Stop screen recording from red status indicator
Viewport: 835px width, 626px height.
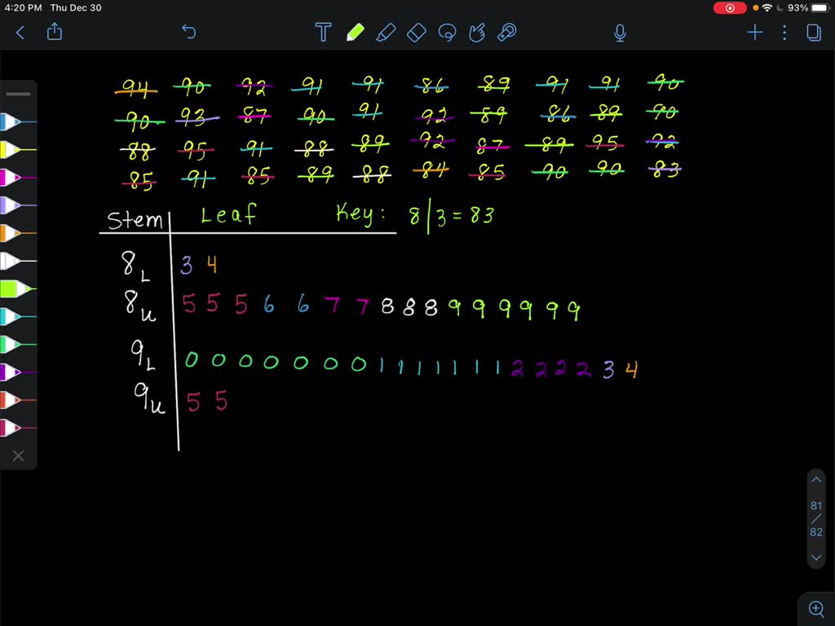[x=730, y=8]
